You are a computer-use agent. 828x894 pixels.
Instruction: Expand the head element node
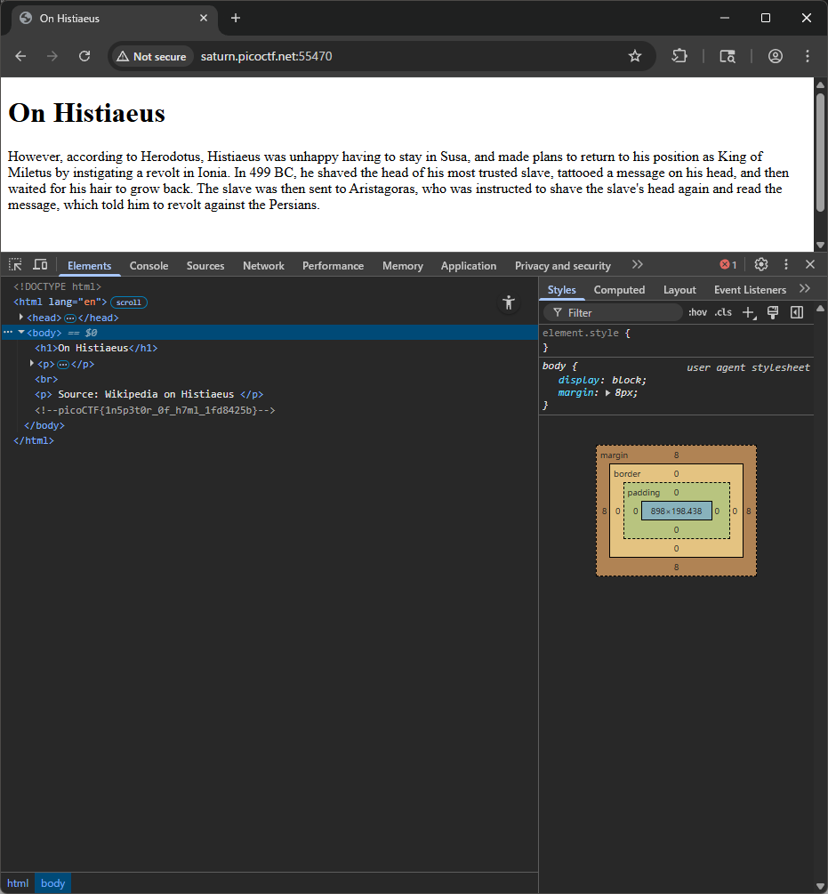pos(21,318)
